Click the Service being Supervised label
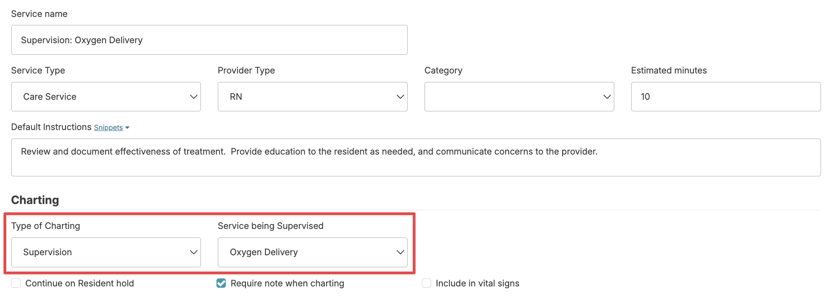833x302 pixels. (x=270, y=226)
